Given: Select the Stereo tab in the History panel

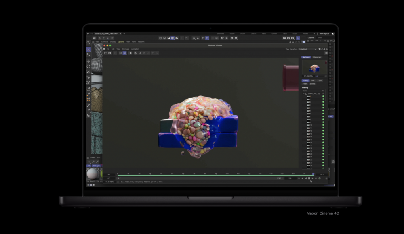Looking at the screenshot, I should (312, 84).
